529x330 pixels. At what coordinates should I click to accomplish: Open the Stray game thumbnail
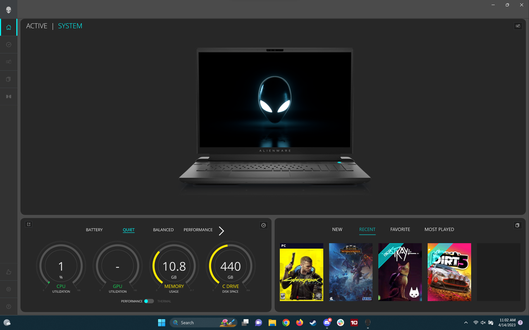point(400,272)
